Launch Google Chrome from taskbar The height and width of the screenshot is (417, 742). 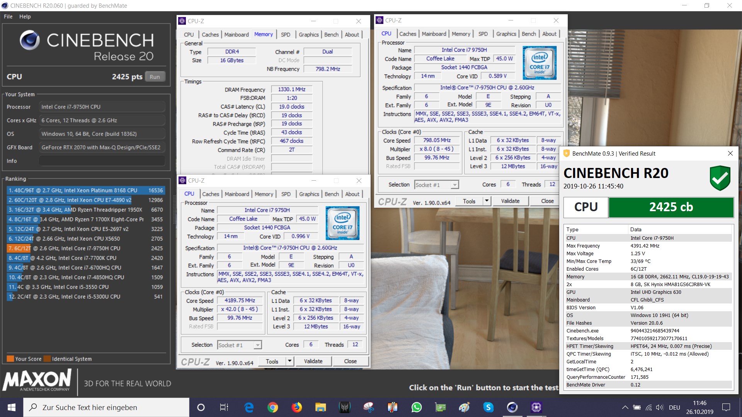point(273,407)
